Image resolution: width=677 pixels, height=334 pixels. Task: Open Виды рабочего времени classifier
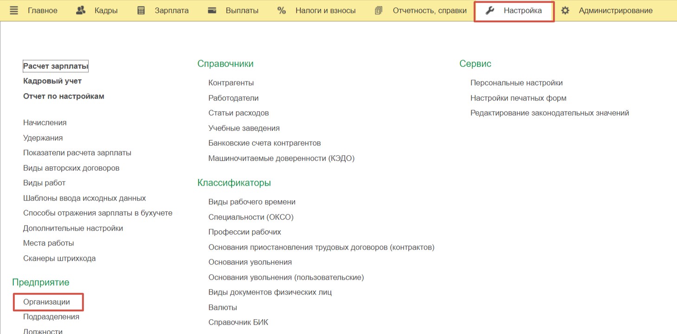252,202
